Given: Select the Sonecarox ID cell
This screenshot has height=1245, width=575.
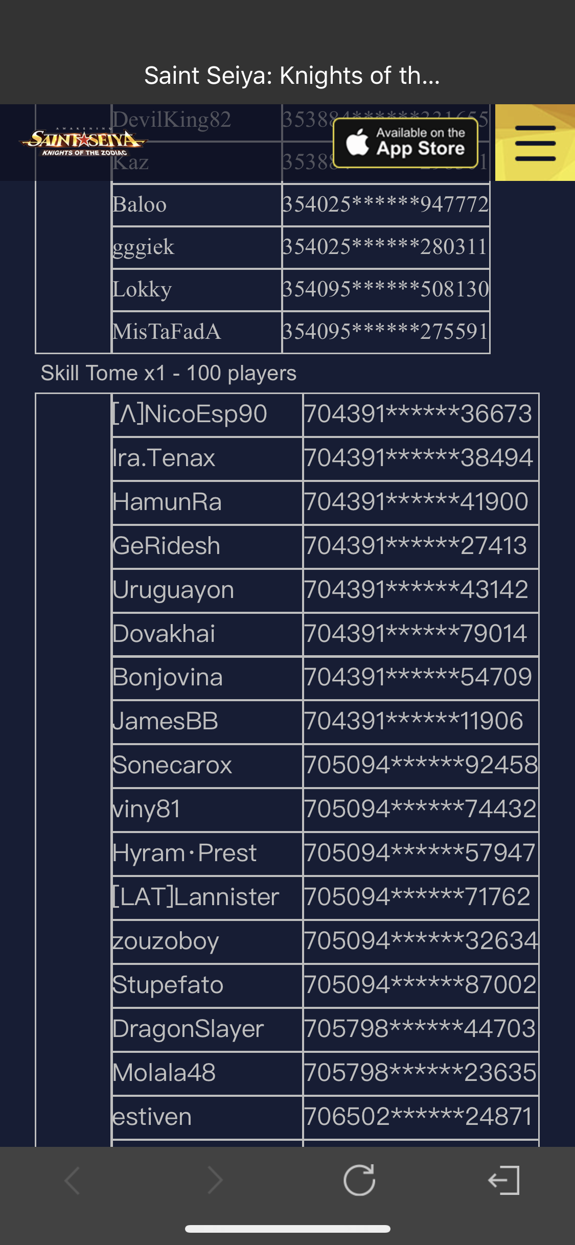Looking at the screenshot, I should point(421,766).
